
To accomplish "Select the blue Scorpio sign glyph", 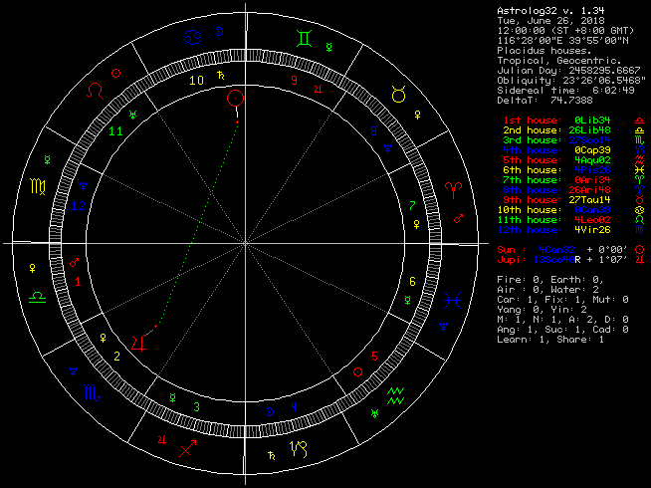I will pos(92,393).
